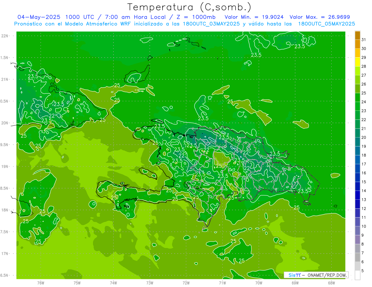Click longitude axis label "76W"
372x287 pixels.
point(41,283)
